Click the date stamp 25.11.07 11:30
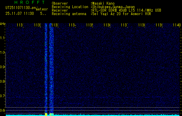The height and width of the screenshot is (116, 182). (20, 14)
